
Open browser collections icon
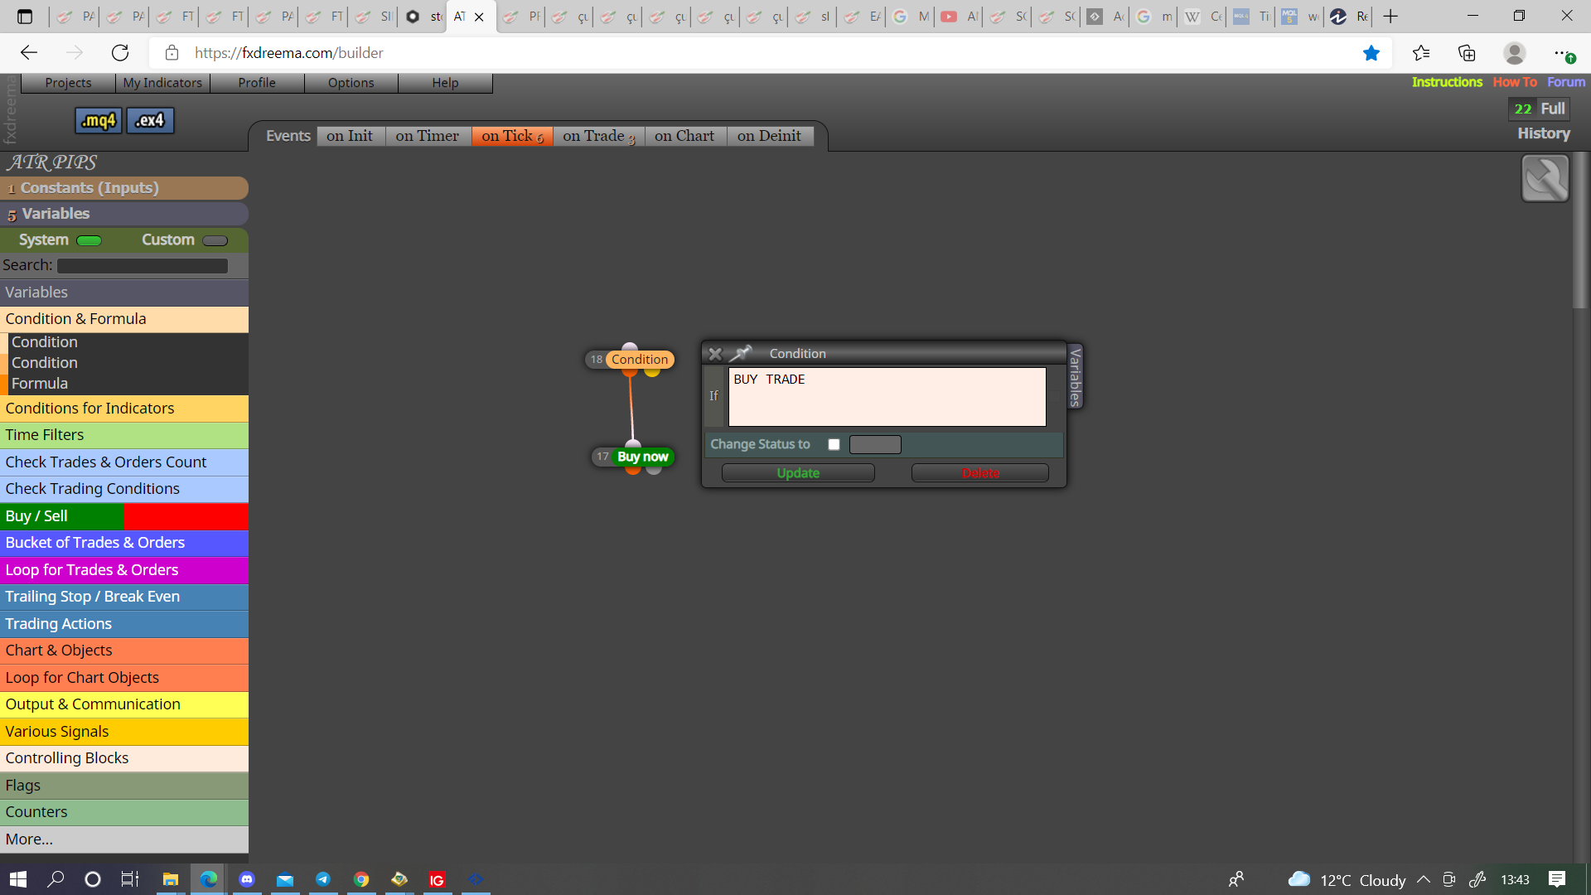point(1467,53)
